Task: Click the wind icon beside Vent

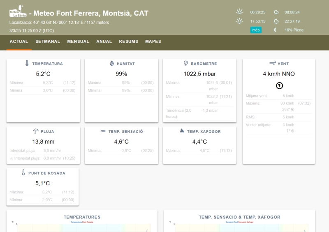Action: 272,64
